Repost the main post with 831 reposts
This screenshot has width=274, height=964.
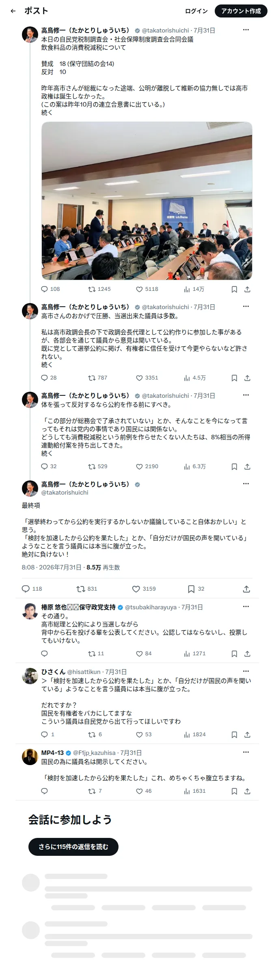tap(87, 589)
